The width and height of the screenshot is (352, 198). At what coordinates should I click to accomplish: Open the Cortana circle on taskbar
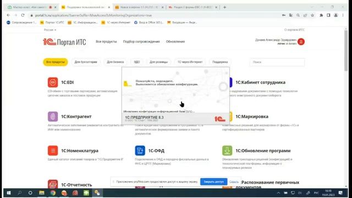30,193
